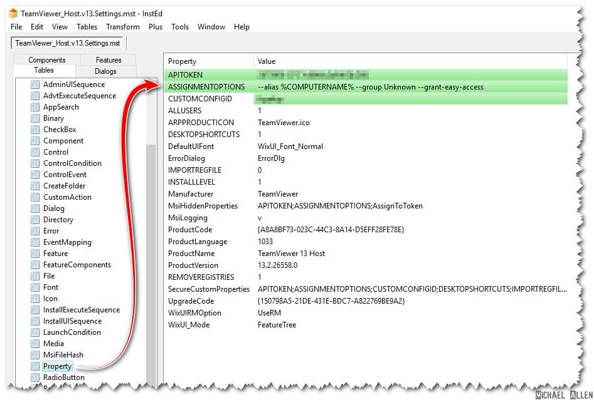594x400 pixels.
Task: Select the MsiFileHash table entry
Action: pyautogui.click(x=63, y=355)
